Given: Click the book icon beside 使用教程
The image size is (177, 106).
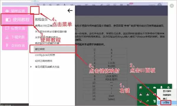Looking at the screenshot, I should [8, 20].
